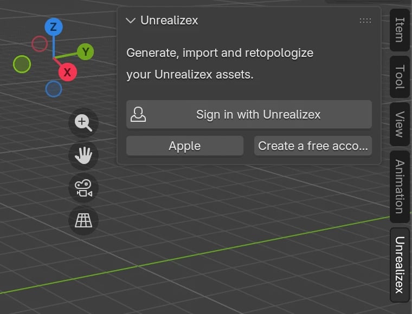Toggle perspective/orthographic grid button
412x314 pixels.
(x=83, y=220)
